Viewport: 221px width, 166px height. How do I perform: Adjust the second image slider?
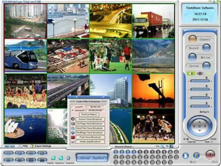click(200, 89)
